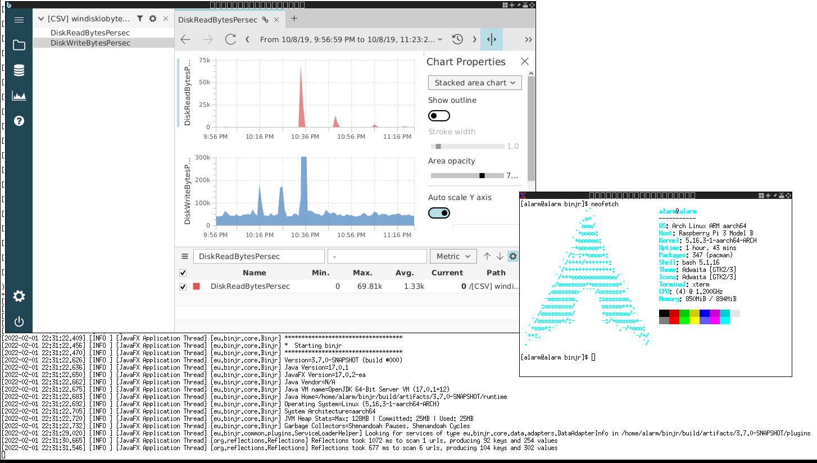The height and width of the screenshot is (463, 817).
Task: Sort by the Avg. column header
Action: pos(404,273)
